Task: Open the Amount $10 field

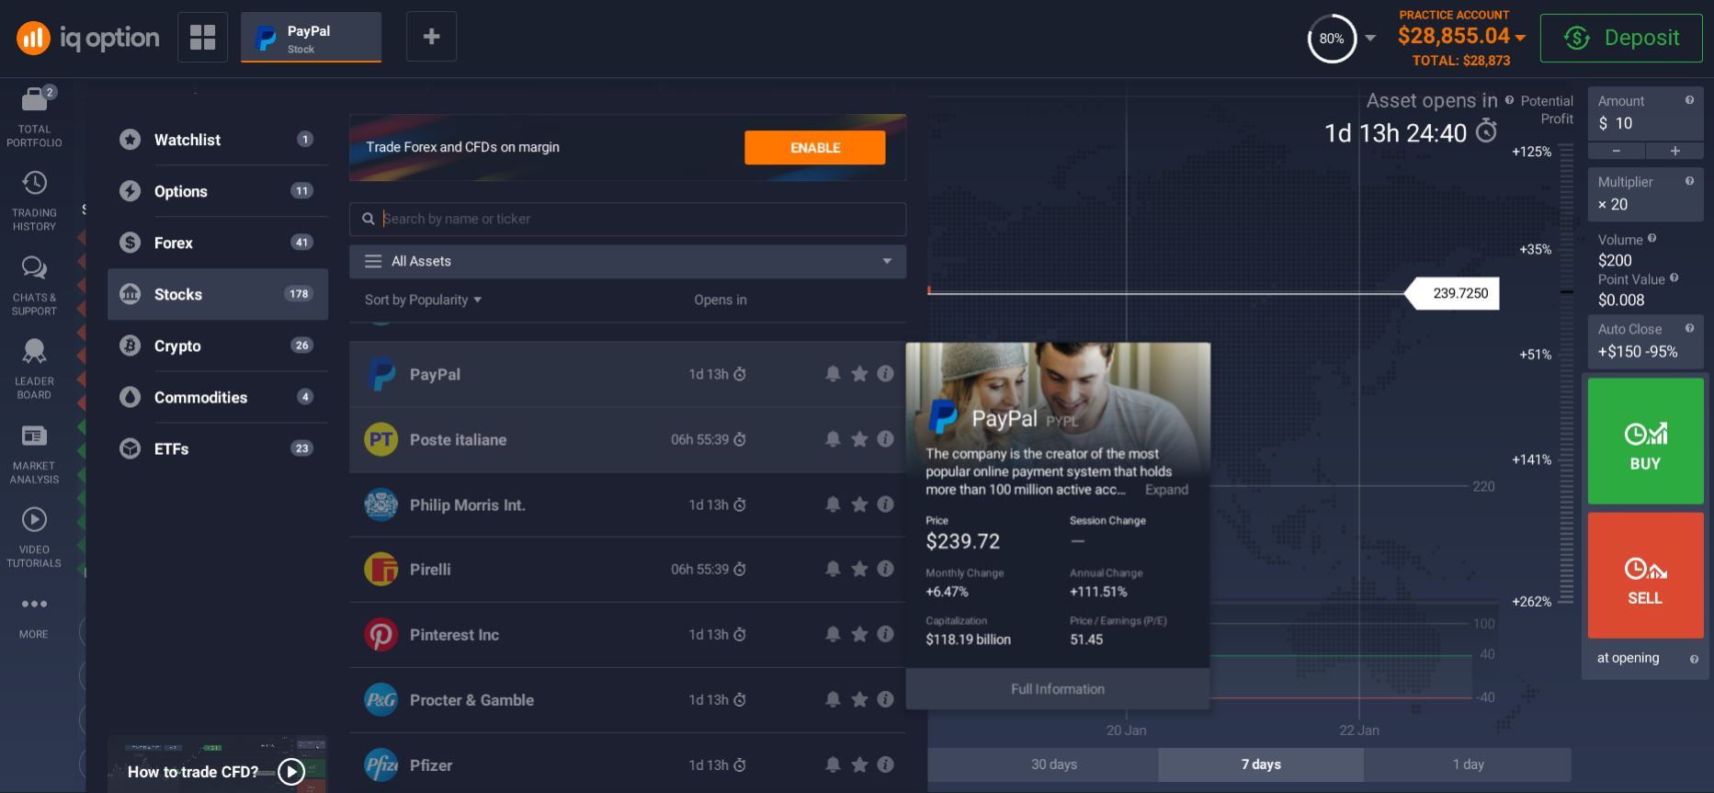Action: (1645, 114)
